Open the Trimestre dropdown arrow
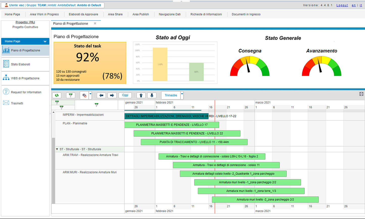 tap(182, 95)
